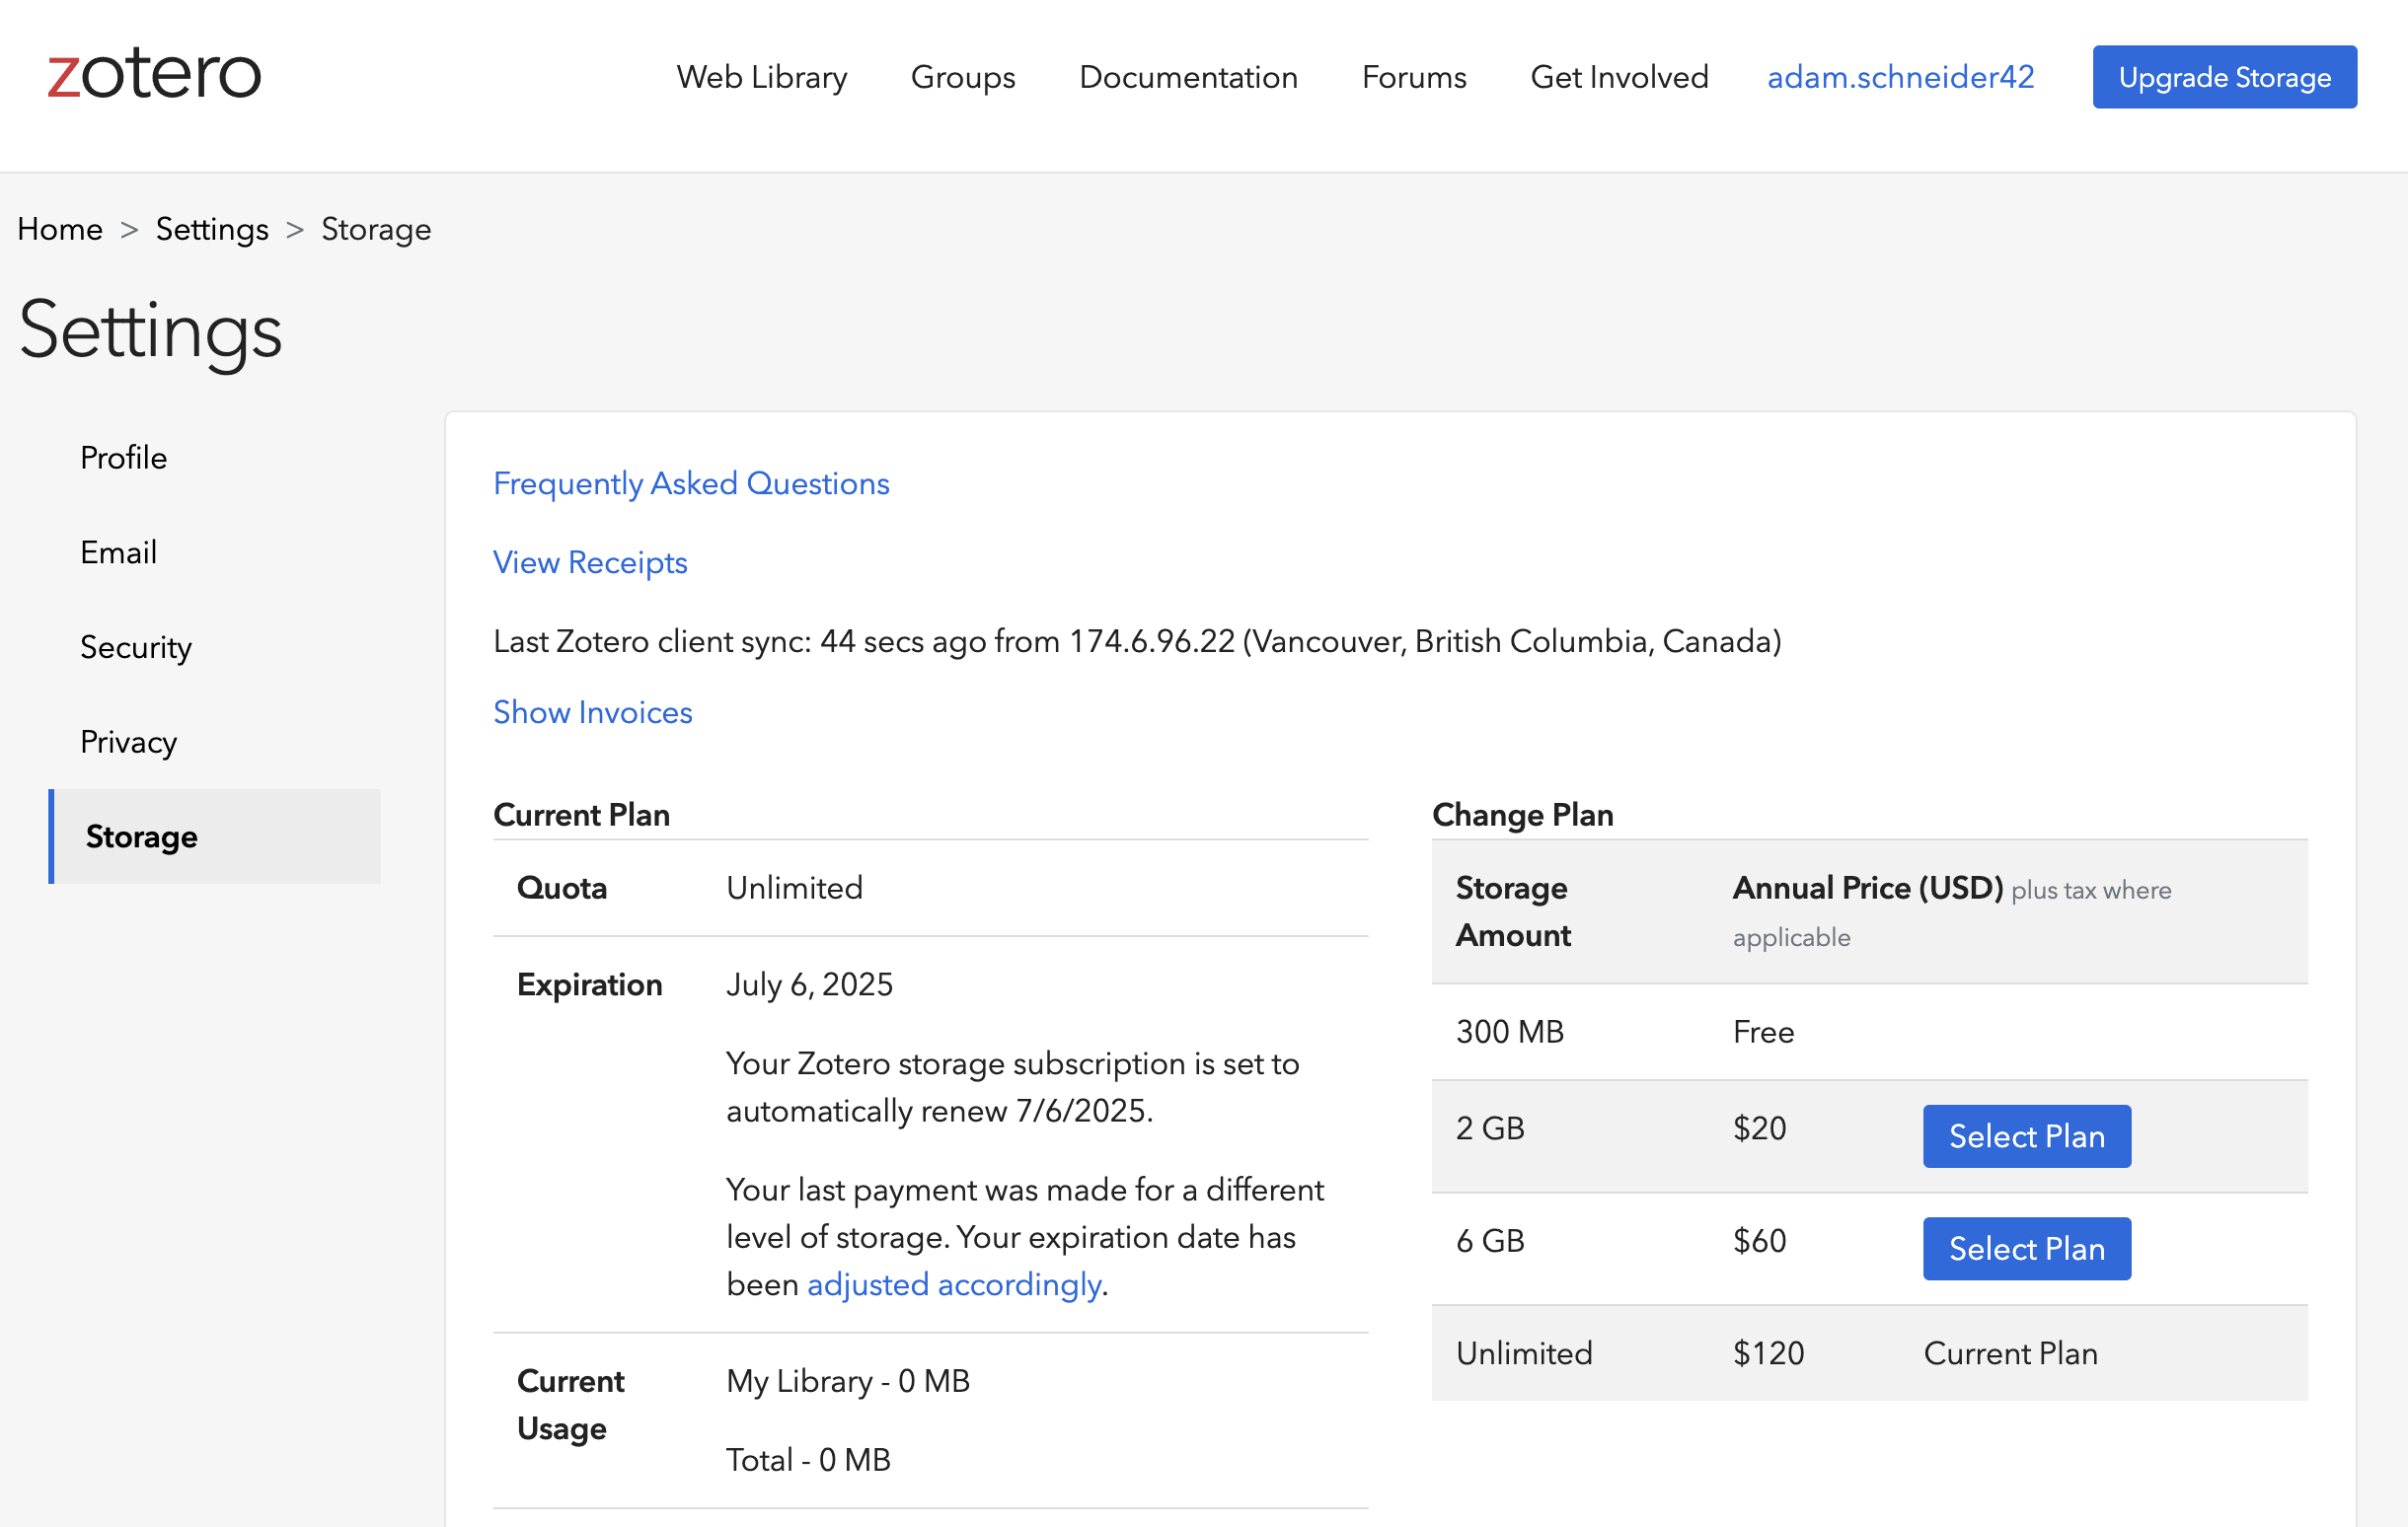Click Home in the breadcrumb
This screenshot has width=2408, height=1527.
[x=60, y=229]
